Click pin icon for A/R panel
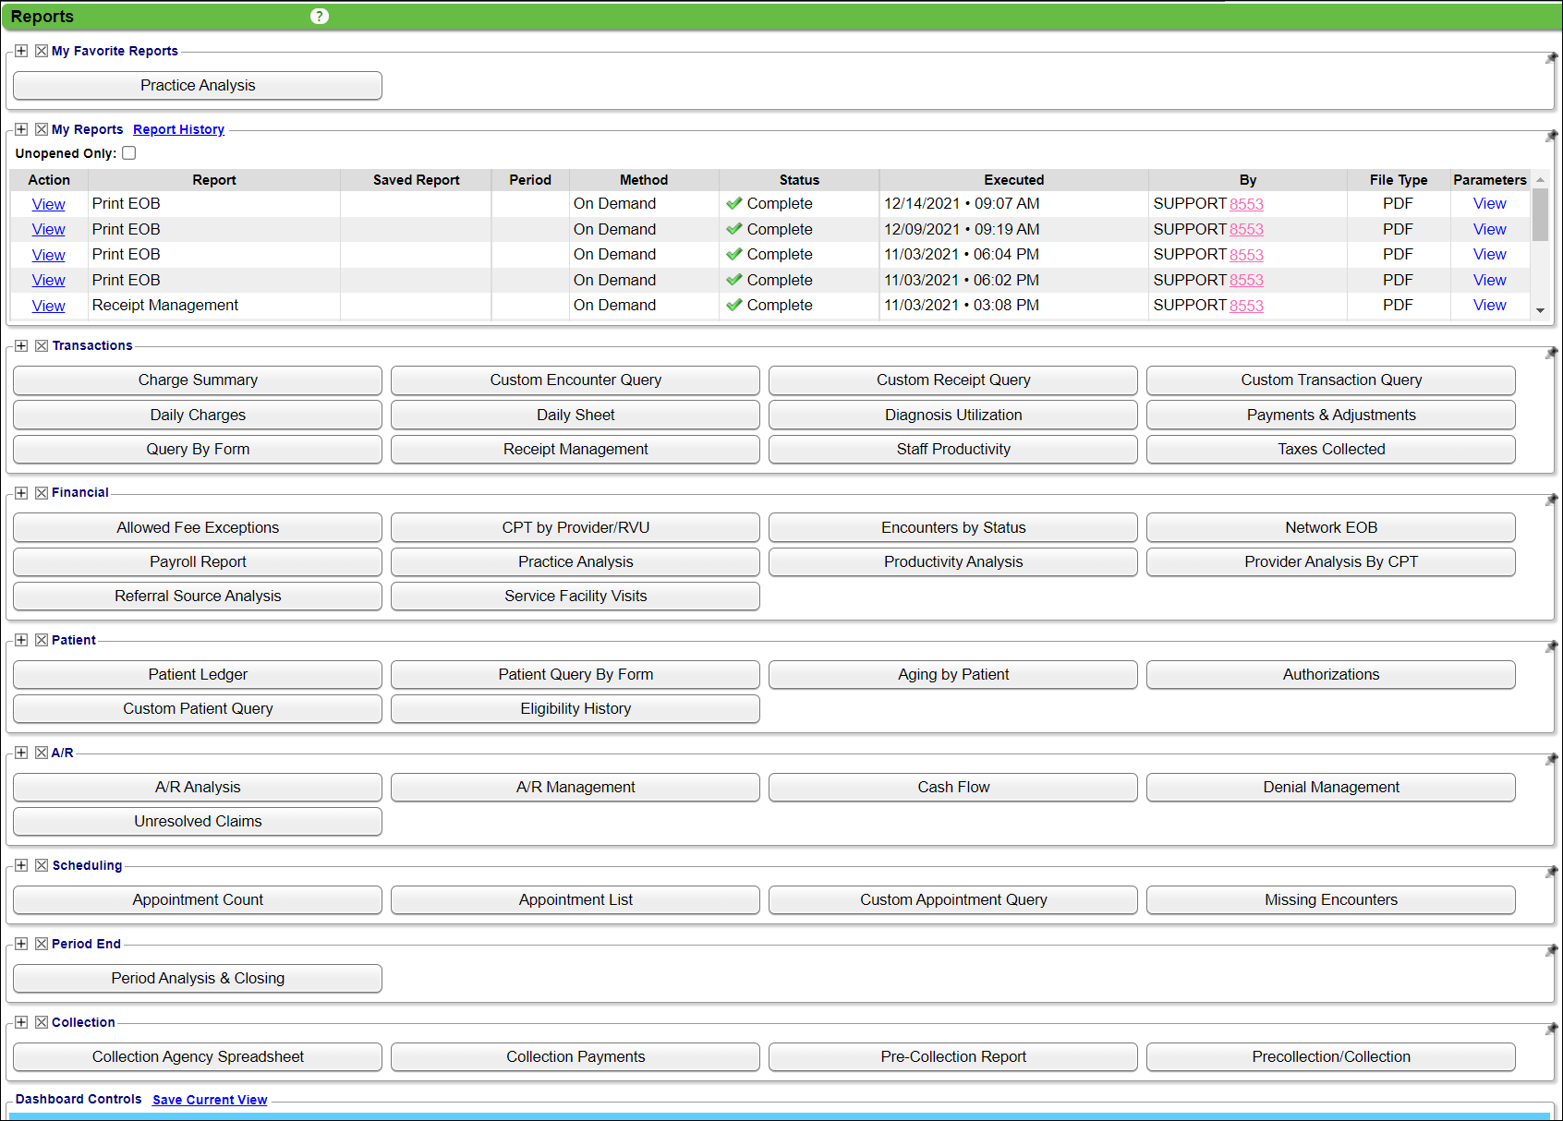 pyautogui.click(x=1551, y=759)
